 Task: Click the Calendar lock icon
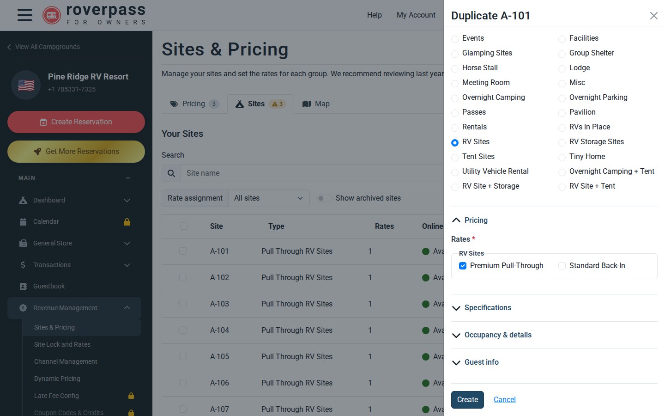[x=127, y=222]
